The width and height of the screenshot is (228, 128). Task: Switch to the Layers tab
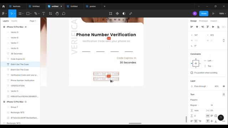point(6,21)
